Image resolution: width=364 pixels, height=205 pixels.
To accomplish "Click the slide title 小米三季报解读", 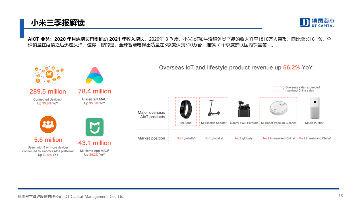I will tap(58, 23).
